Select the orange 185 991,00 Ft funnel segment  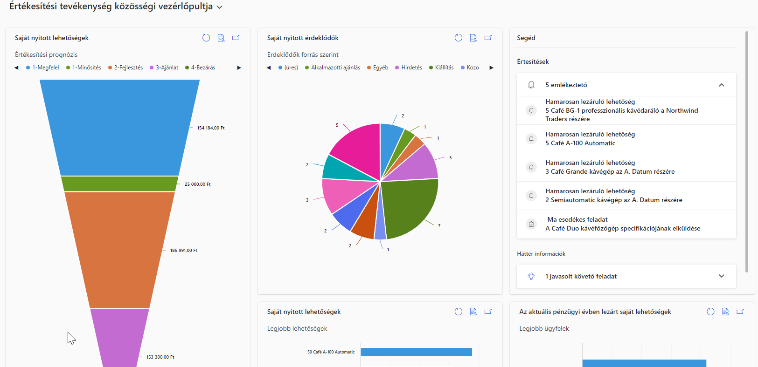click(119, 250)
